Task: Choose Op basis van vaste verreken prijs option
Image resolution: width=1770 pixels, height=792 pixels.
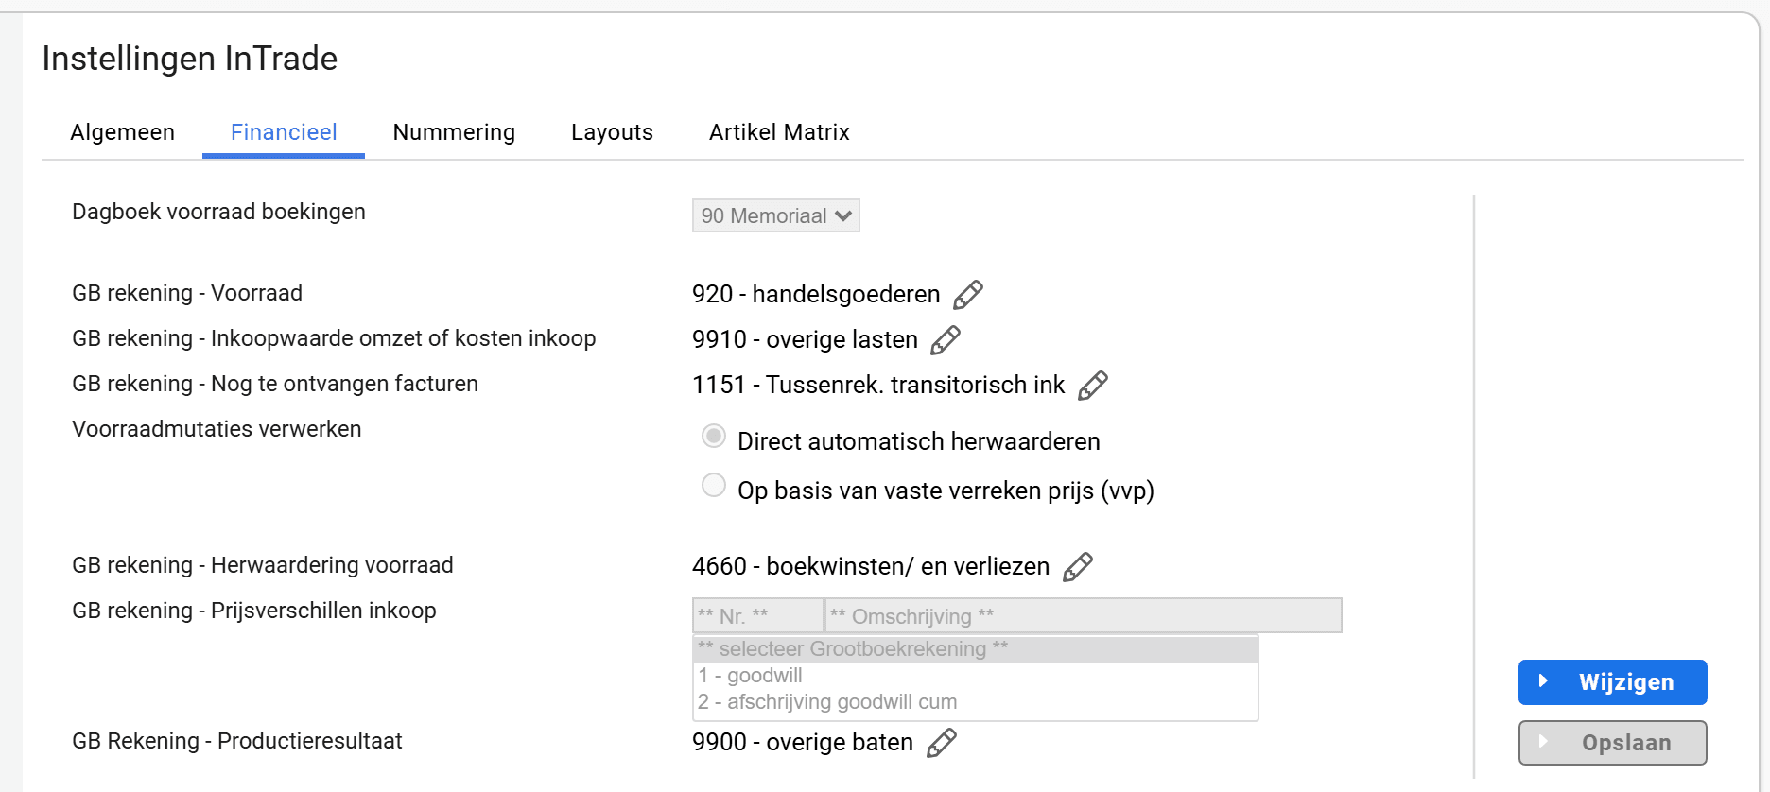Action: [x=714, y=485]
